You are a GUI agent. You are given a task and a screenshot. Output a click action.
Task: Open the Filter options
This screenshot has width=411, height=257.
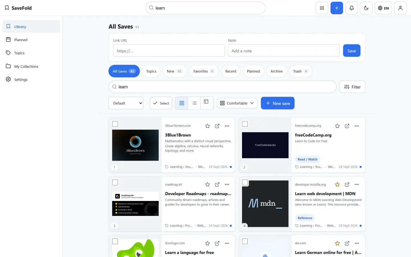click(352, 87)
